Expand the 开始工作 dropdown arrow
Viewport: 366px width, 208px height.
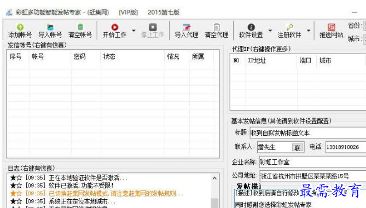(x=133, y=31)
